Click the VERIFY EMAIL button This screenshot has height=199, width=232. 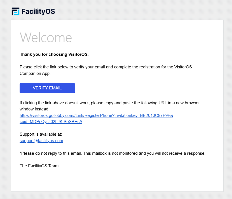[47, 88]
